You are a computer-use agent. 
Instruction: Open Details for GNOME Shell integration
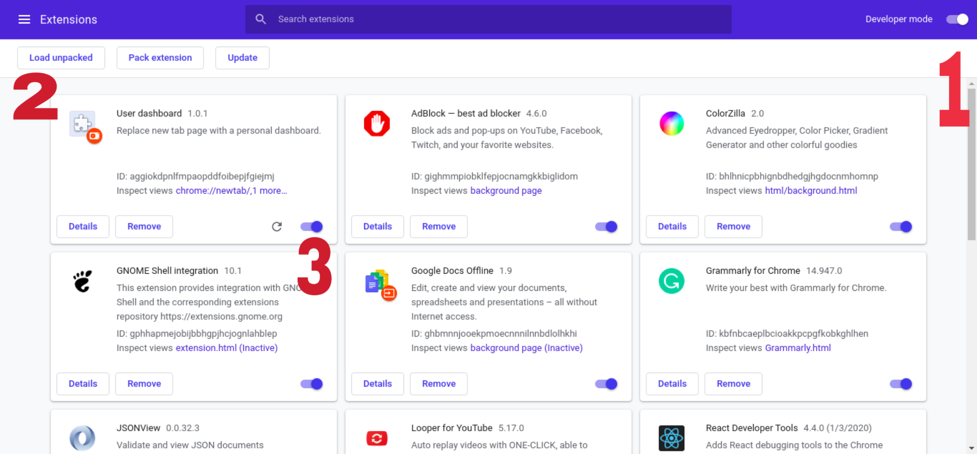(x=83, y=384)
